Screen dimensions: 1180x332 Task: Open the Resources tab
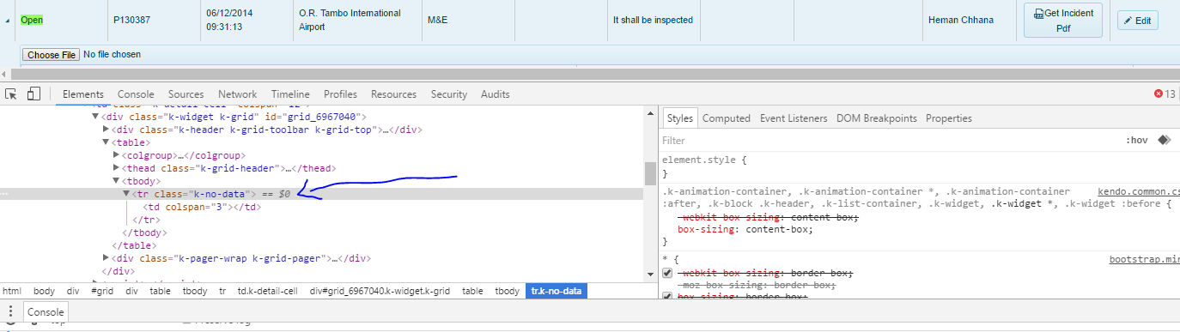[x=393, y=94]
